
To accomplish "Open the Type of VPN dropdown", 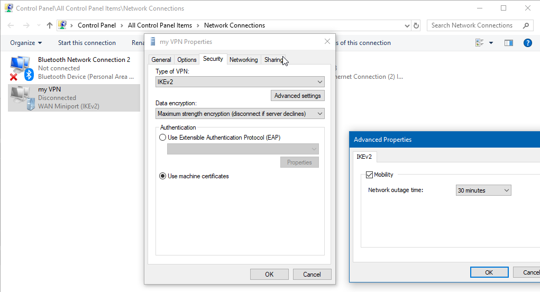I will click(240, 82).
